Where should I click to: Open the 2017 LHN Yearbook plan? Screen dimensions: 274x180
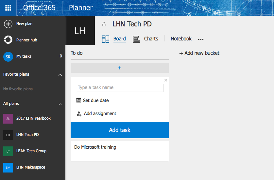click(x=33, y=118)
